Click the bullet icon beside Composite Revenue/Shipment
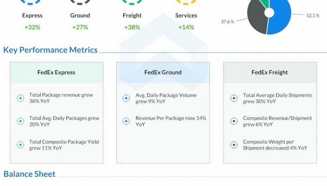Screen dimensions: 327x186 (x=234, y=121)
